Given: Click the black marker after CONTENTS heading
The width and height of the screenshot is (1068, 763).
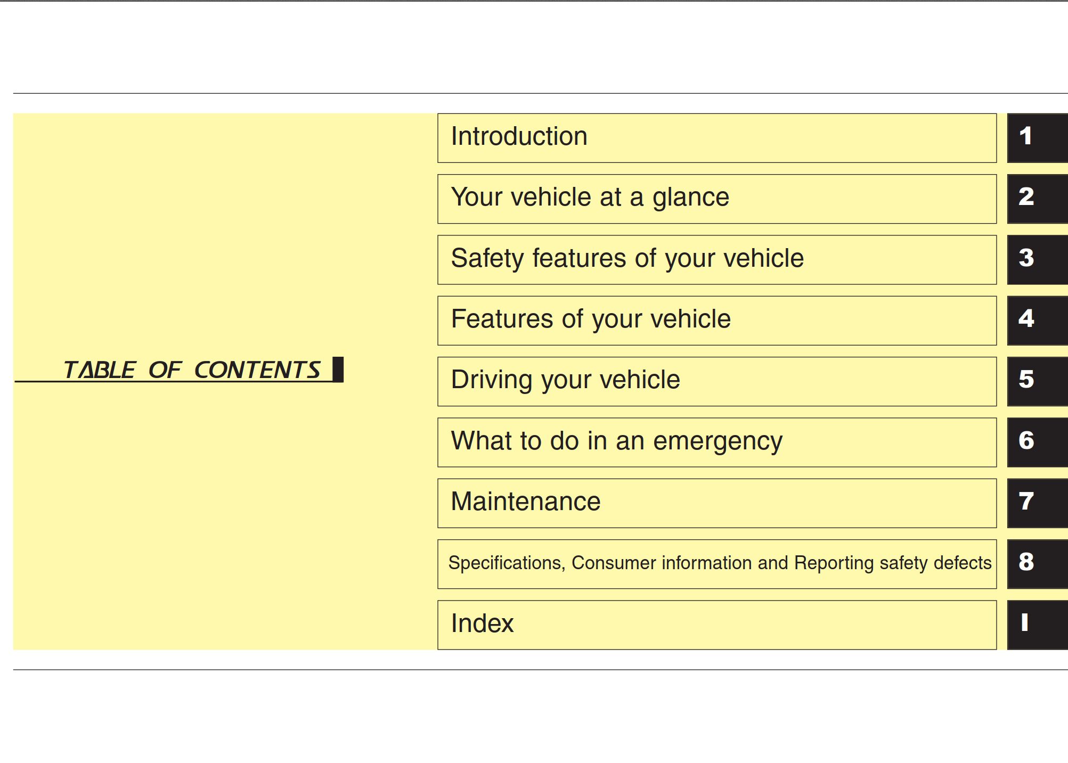Looking at the screenshot, I should [x=338, y=369].
